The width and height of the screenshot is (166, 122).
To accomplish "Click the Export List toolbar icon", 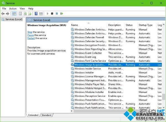I will pos(30,14).
